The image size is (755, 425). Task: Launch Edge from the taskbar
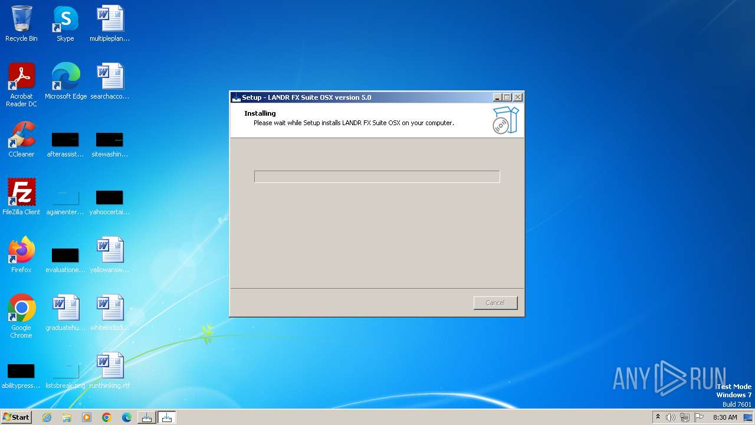[x=127, y=417]
